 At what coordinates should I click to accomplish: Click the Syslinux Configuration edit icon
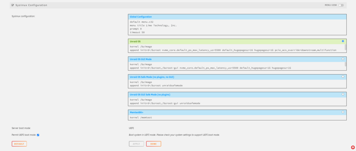pyautogui.click(x=13, y=5)
